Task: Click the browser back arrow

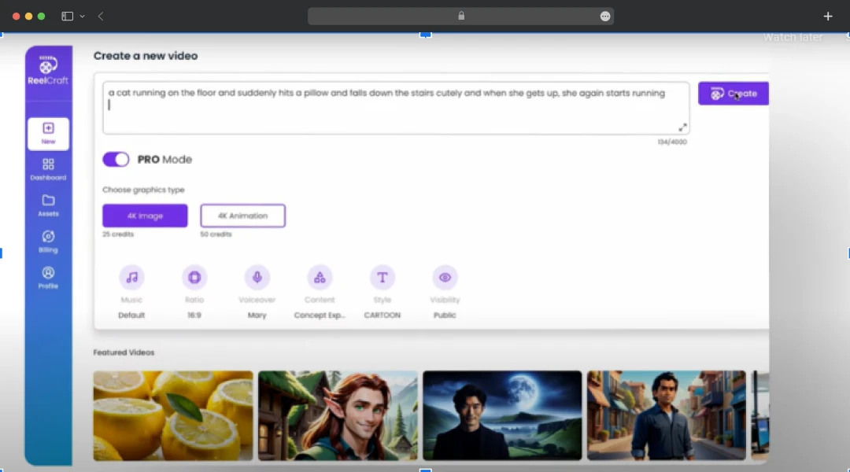Action: [99, 16]
